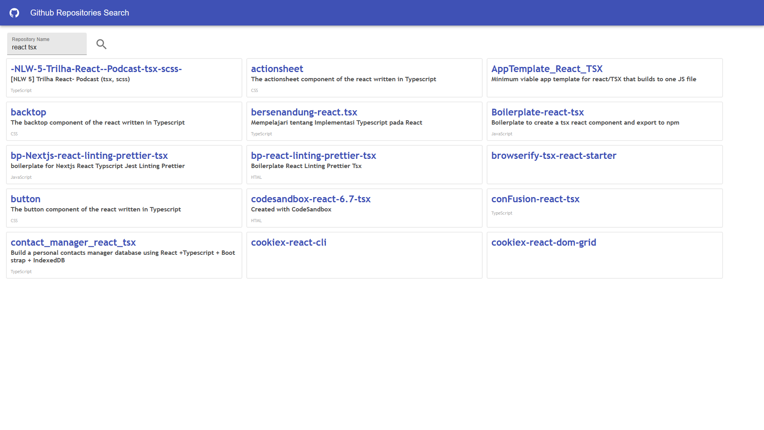This screenshot has height=430, width=764.
Task: Open bp-react-linting-prettier-tsx repository link
Action: click(x=313, y=156)
